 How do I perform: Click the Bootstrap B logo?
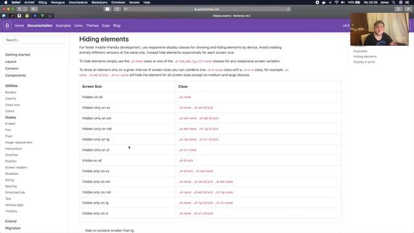click(x=7, y=26)
